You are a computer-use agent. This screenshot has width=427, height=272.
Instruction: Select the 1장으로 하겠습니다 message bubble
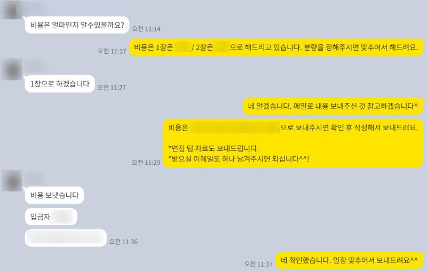pos(60,84)
